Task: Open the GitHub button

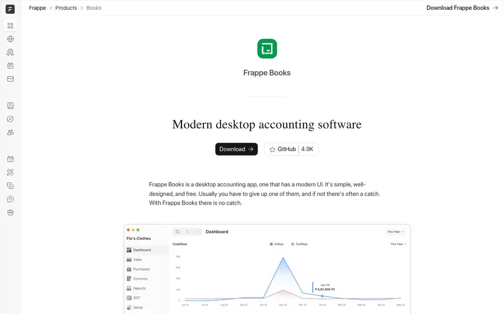Action: click(x=291, y=149)
